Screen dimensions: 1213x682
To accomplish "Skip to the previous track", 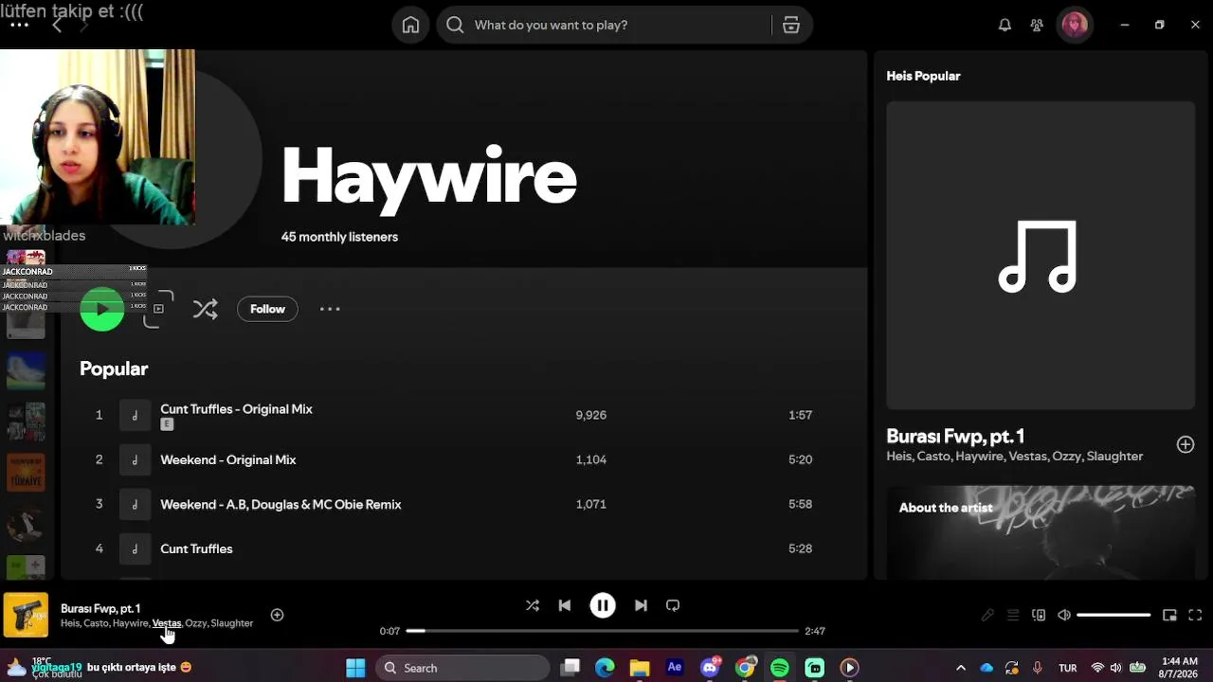I will [565, 605].
